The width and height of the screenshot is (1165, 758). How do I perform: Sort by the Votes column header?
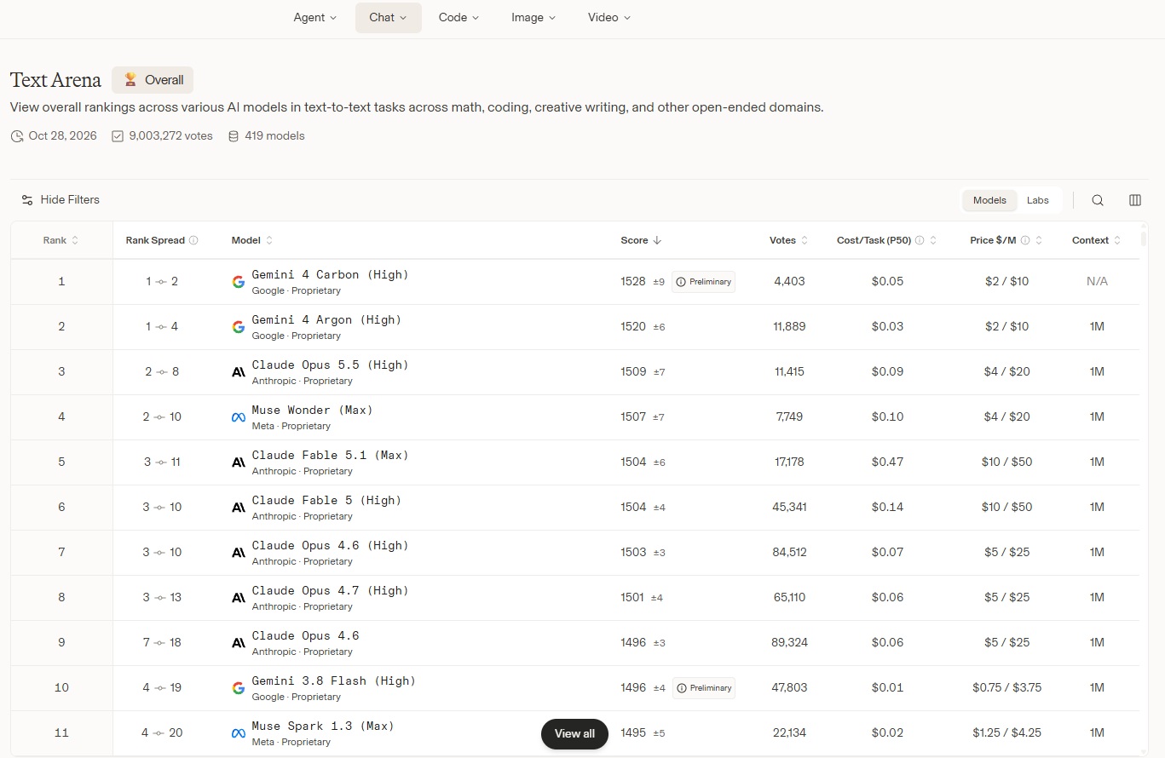tap(789, 240)
